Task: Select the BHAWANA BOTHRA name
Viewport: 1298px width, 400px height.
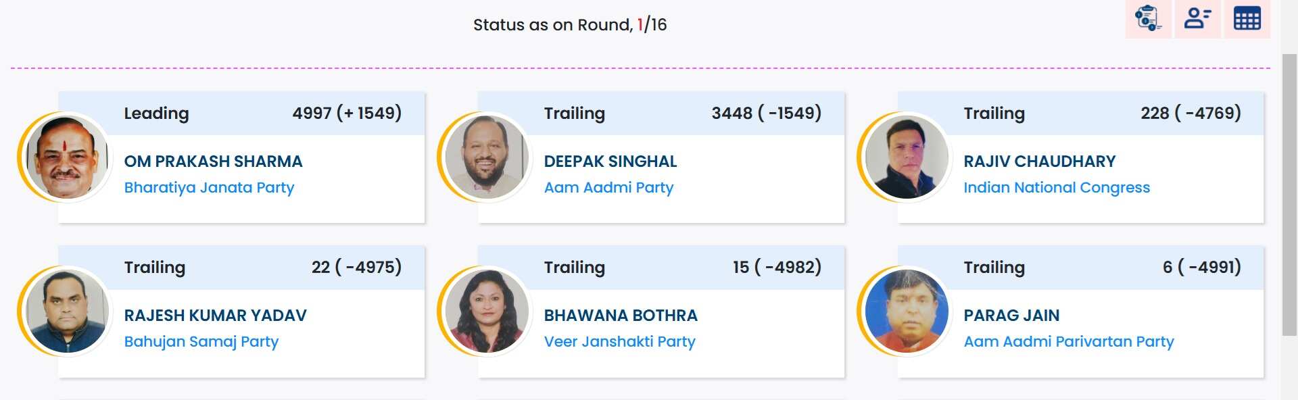Action: (x=620, y=316)
